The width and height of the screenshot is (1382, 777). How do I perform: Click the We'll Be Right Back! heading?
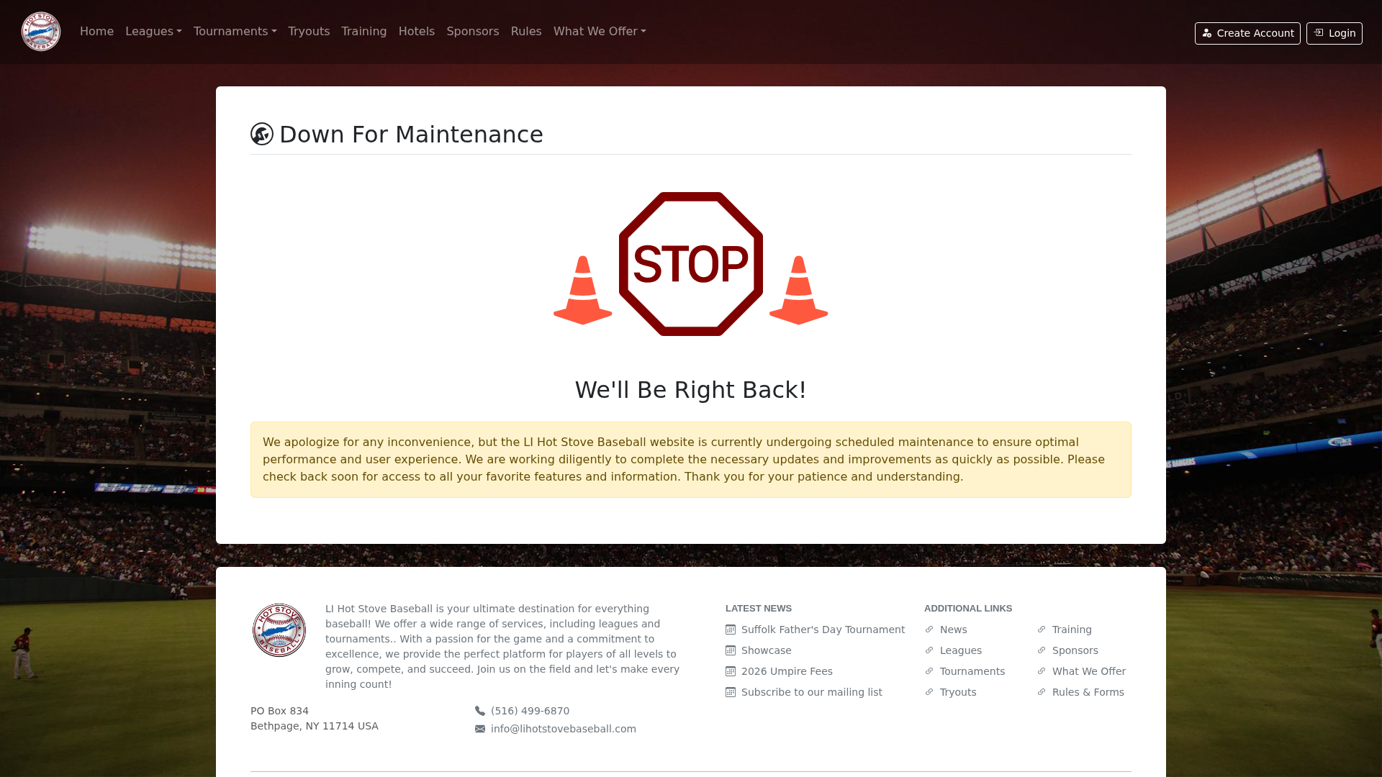691,390
